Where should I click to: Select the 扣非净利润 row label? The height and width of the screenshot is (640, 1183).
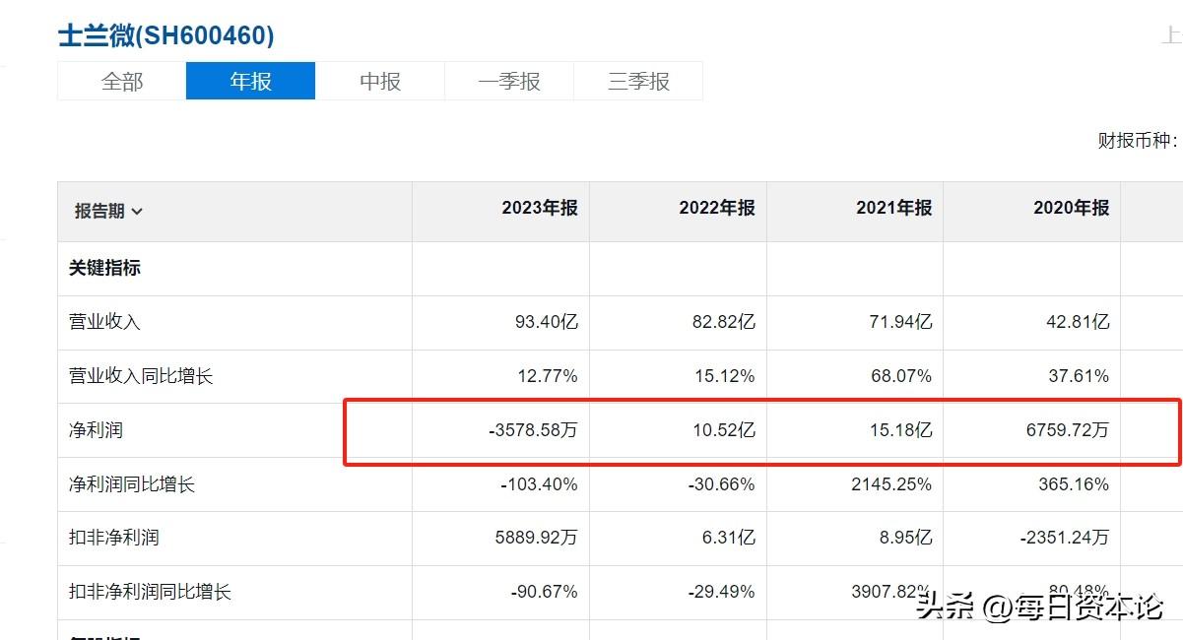(113, 538)
